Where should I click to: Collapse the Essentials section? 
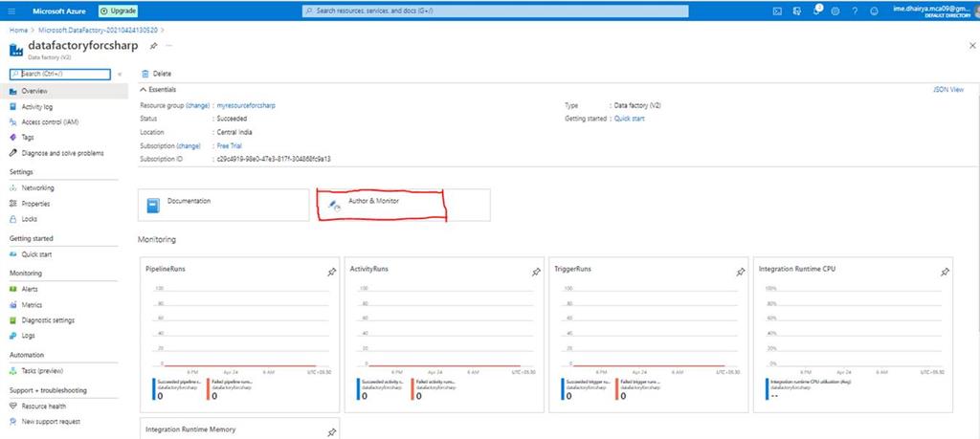[x=143, y=90]
